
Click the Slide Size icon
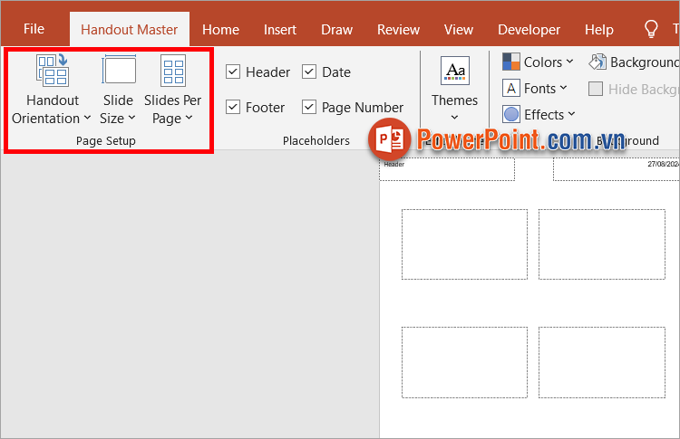pyautogui.click(x=119, y=70)
